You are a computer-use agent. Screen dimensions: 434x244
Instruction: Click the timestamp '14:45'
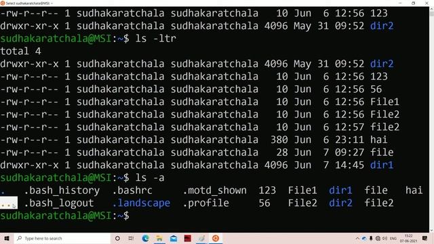point(350,165)
